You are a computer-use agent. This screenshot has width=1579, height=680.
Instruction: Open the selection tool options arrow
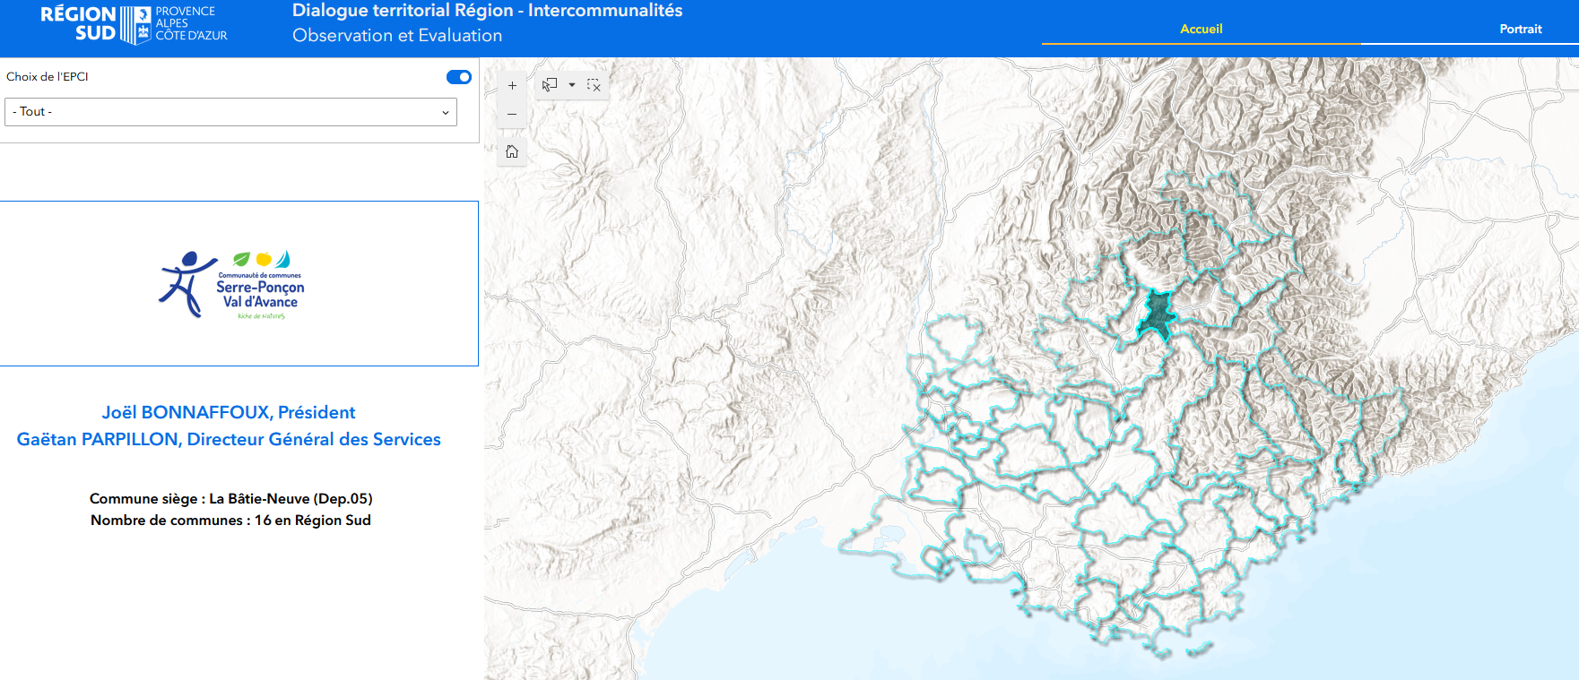tap(572, 85)
